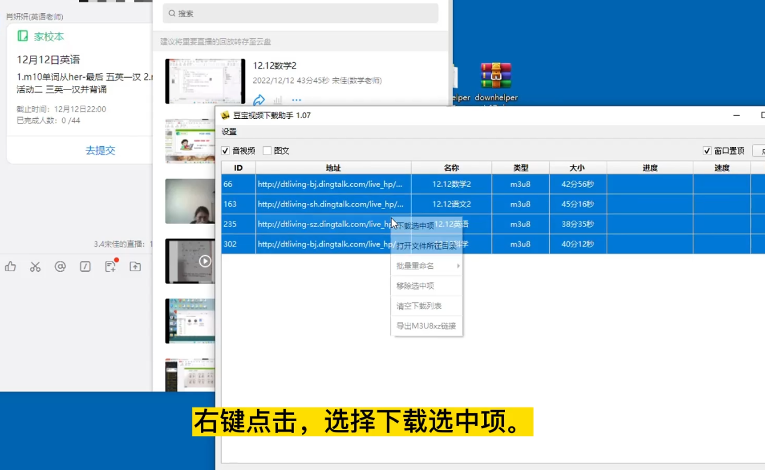Click the 豆宝视频下载助手 title bar icon
The image size is (765, 470).
click(x=225, y=115)
